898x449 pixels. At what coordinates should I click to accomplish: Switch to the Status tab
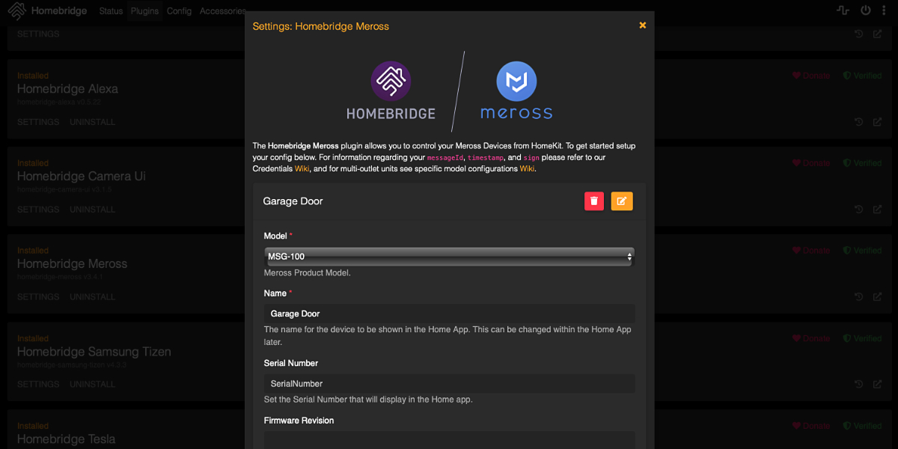point(111,11)
